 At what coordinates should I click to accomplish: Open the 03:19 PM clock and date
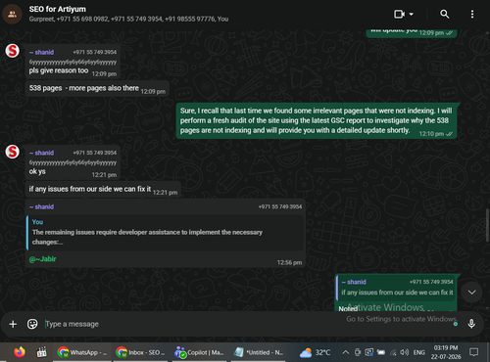coord(446,352)
